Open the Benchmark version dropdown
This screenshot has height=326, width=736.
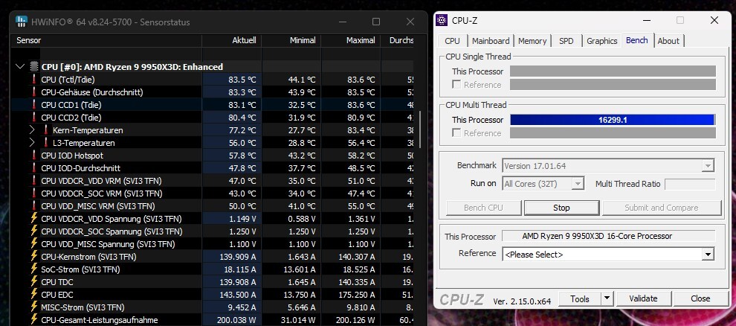click(708, 166)
